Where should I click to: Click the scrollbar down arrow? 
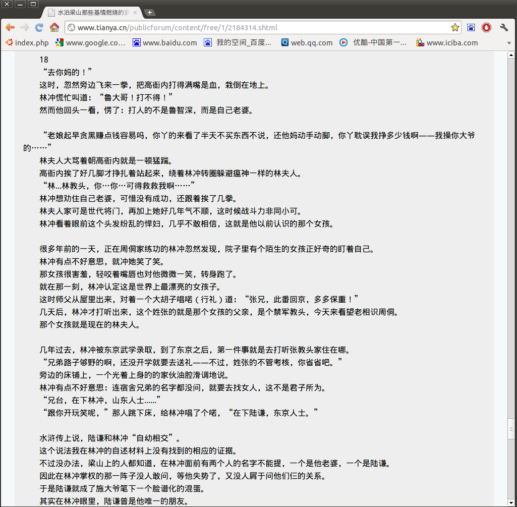511,503
